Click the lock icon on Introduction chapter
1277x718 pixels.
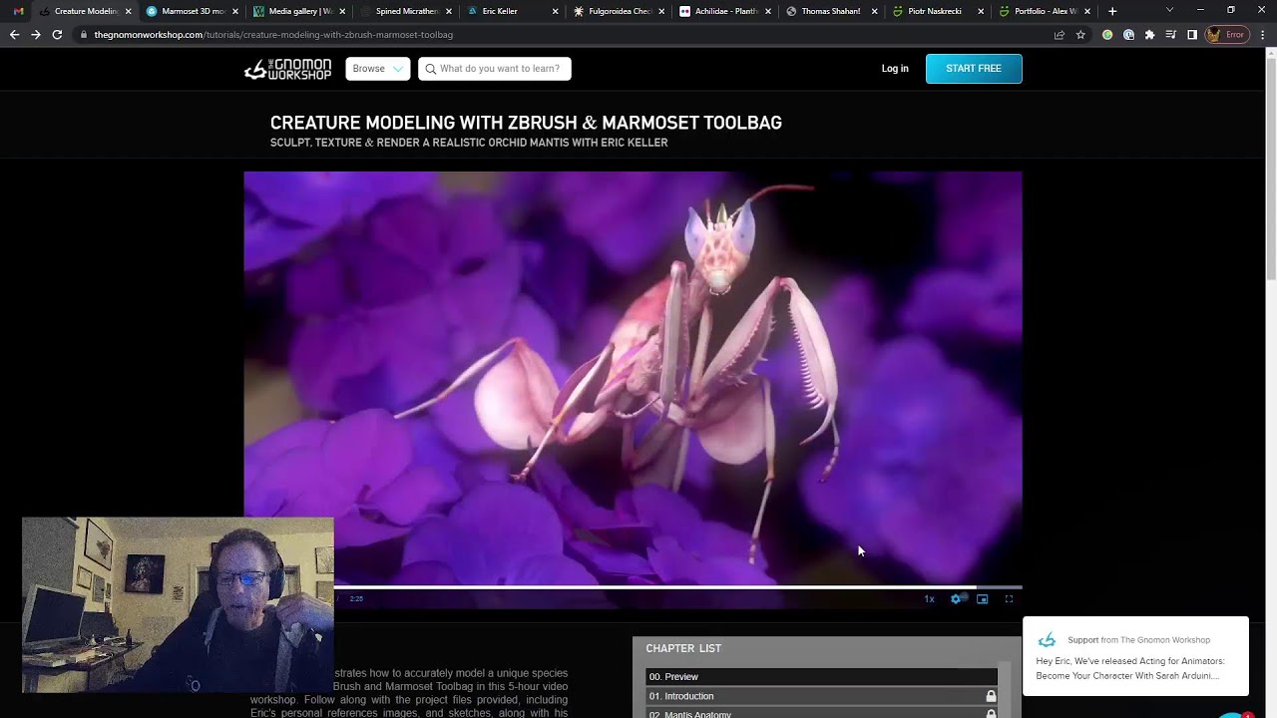(x=991, y=696)
